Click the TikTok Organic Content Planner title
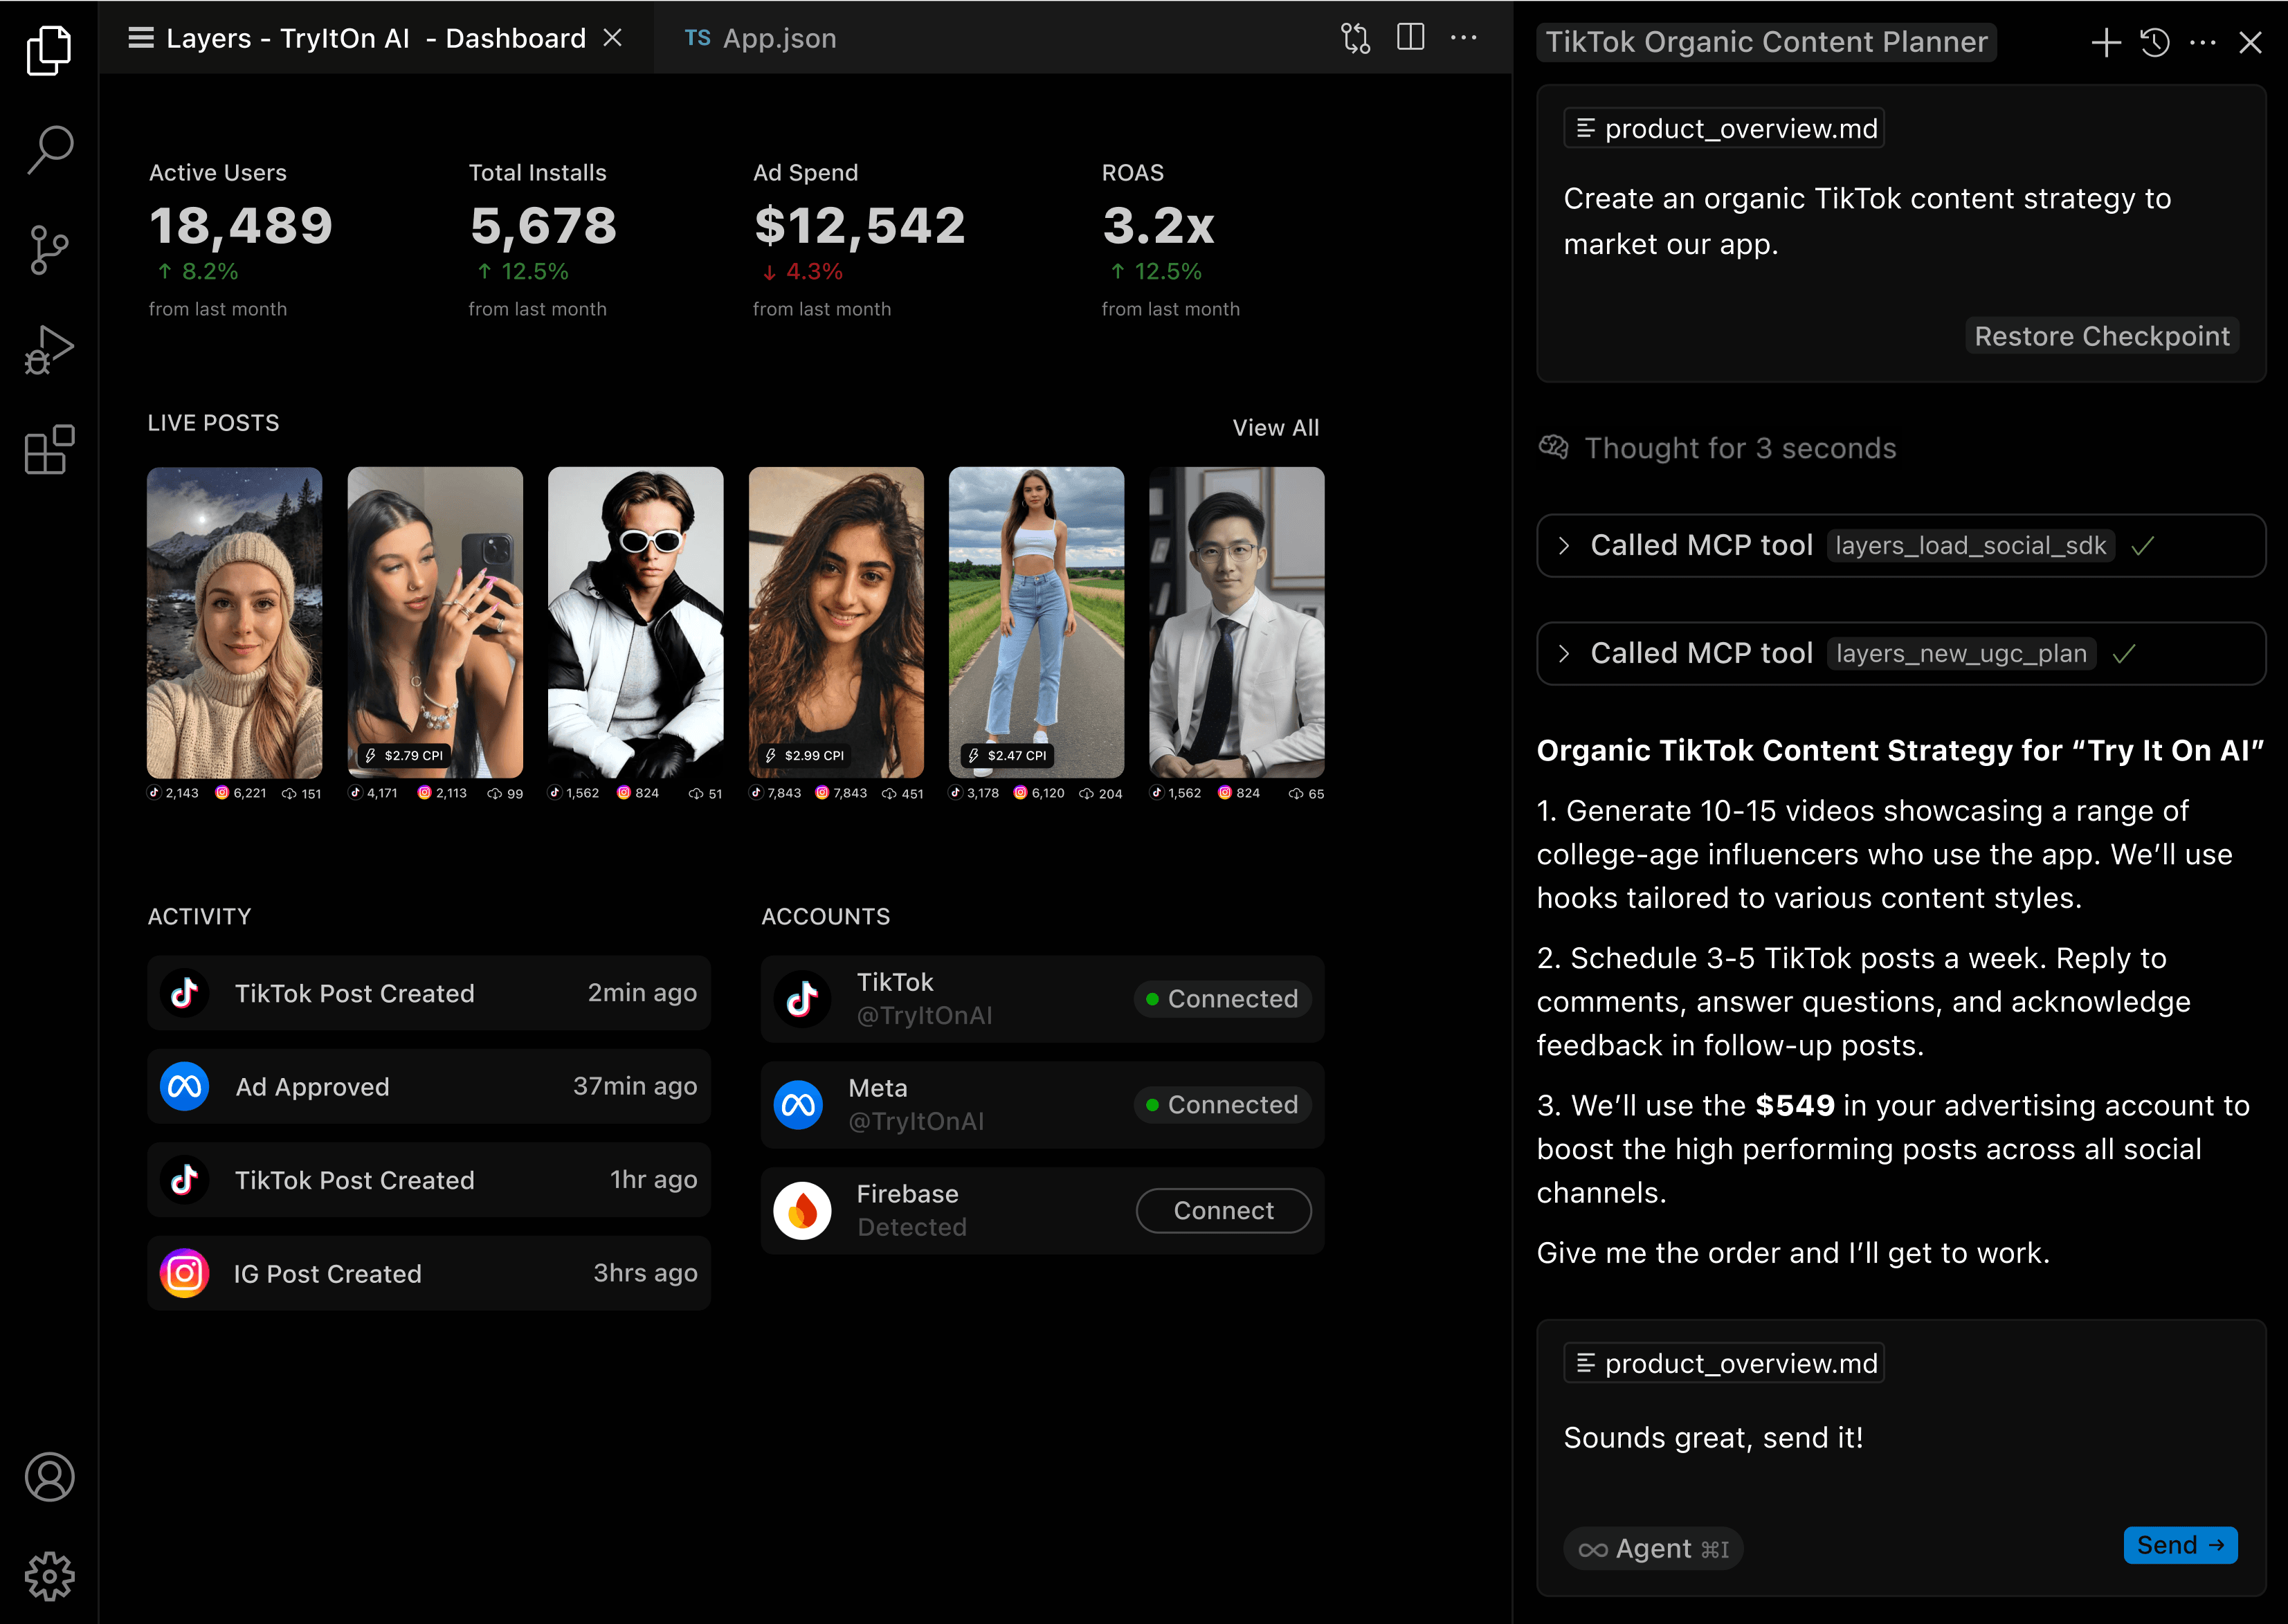 coord(1766,42)
